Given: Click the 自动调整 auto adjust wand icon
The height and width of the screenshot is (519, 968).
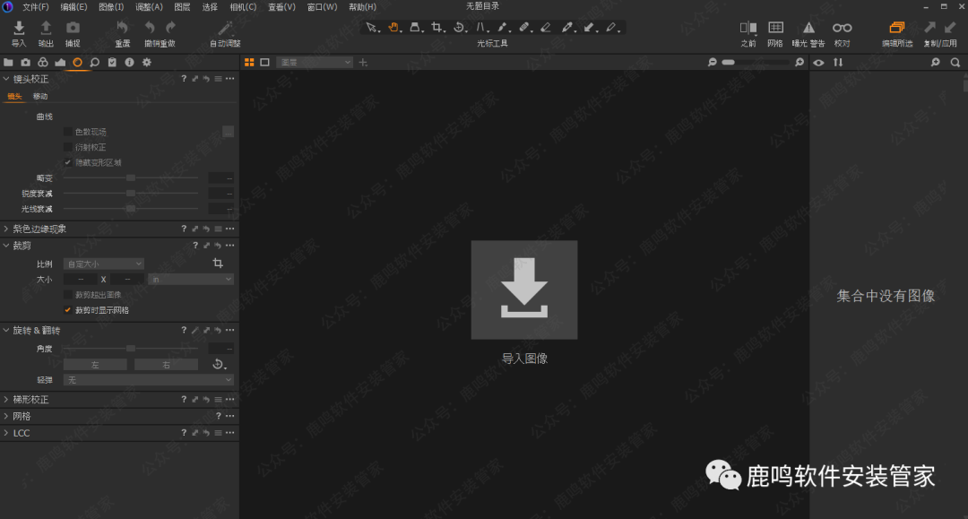Looking at the screenshot, I should click(225, 29).
